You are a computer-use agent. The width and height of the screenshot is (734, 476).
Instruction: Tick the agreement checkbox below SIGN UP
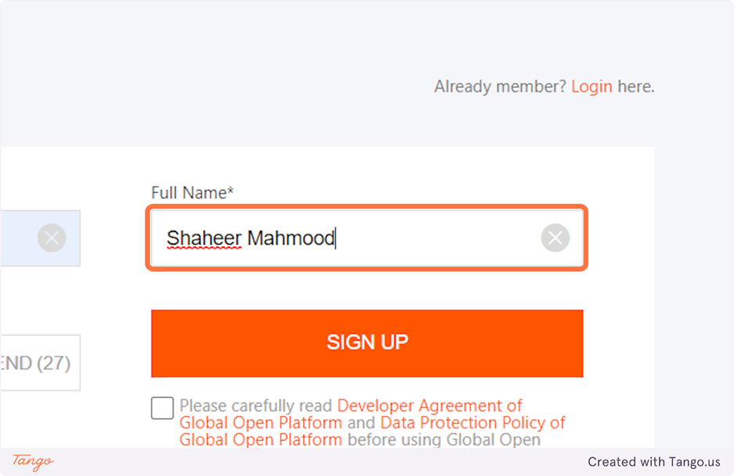tap(162, 408)
